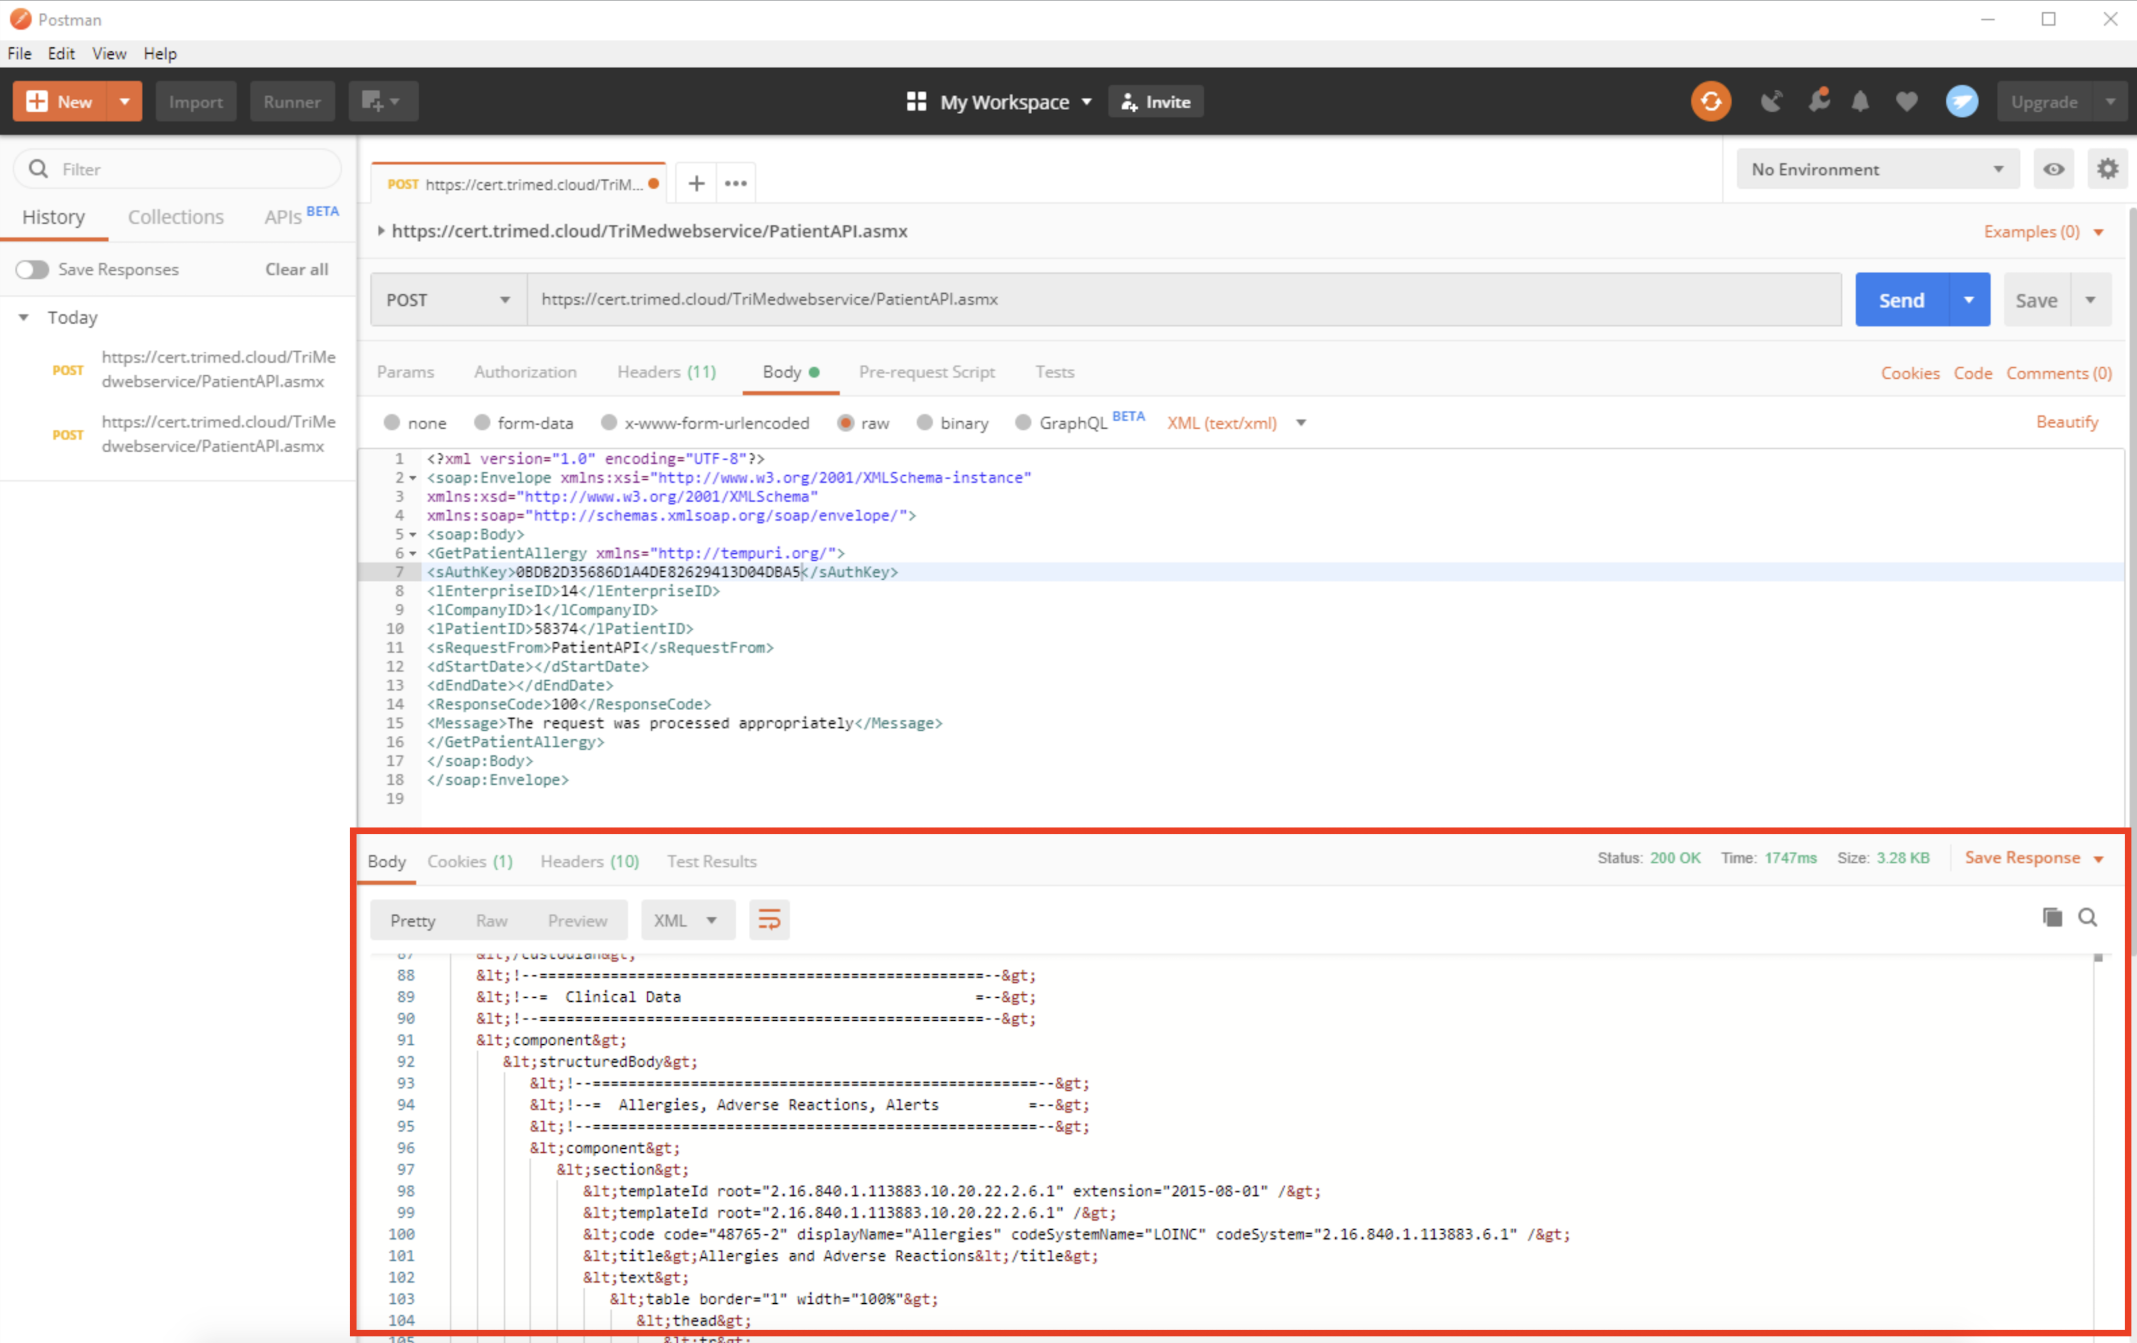Open the Headers (11) request tab
The width and height of the screenshot is (2137, 1343).
667,372
